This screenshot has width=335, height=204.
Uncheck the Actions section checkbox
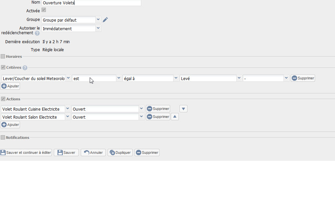(x=3, y=99)
